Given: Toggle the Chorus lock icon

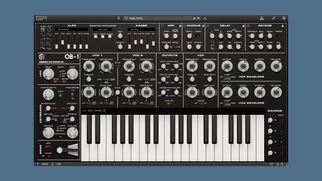Looking at the screenshot, I should coord(203,26).
